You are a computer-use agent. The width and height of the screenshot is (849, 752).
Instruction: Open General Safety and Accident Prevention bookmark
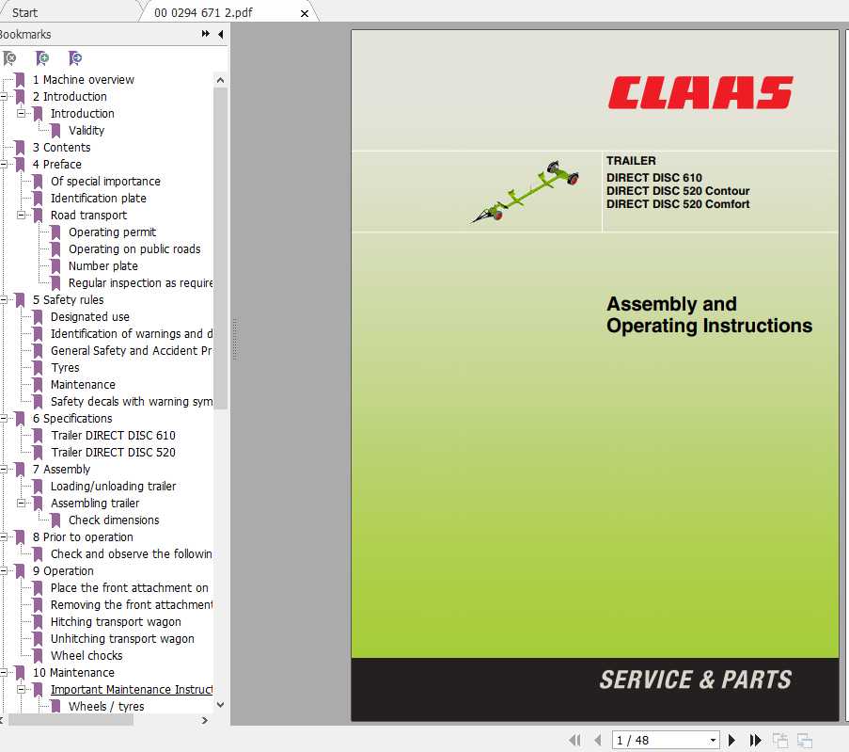pos(132,351)
